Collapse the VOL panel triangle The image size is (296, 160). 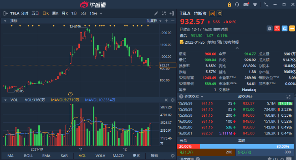[x=5, y=100]
